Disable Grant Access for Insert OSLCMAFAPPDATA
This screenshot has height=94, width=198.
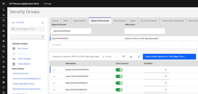(119, 76)
